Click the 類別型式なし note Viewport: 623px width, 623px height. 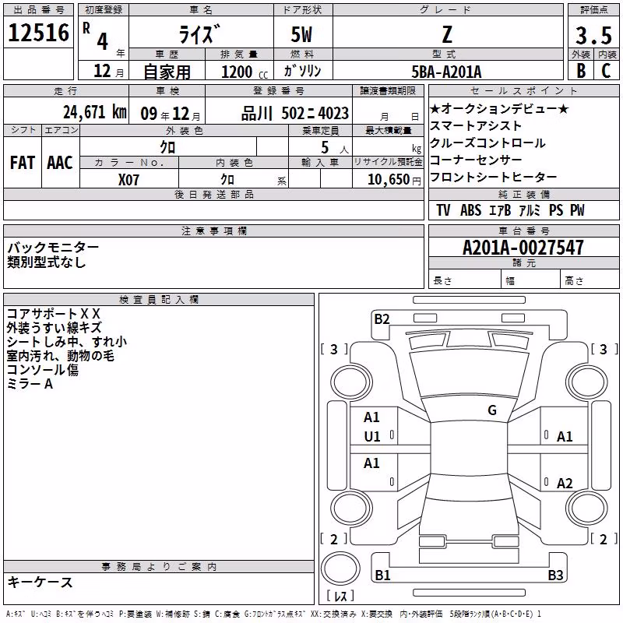[x=47, y=262]
